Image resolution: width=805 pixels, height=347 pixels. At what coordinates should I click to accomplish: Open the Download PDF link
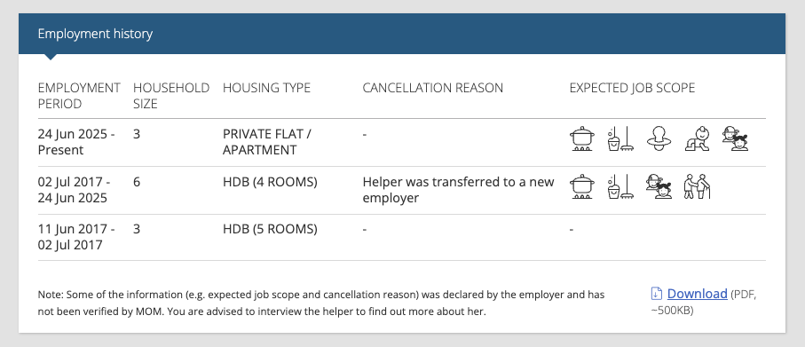(x=698, y=294)
